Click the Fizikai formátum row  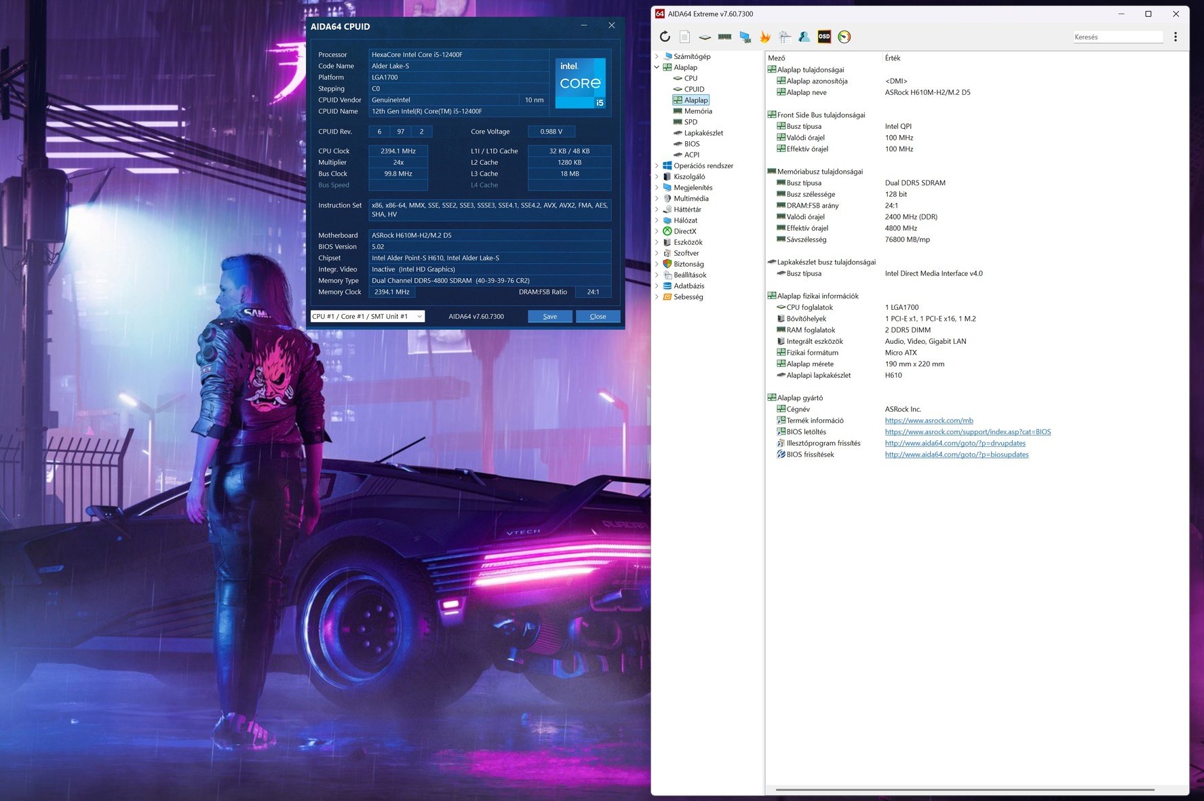coord(977,353)
